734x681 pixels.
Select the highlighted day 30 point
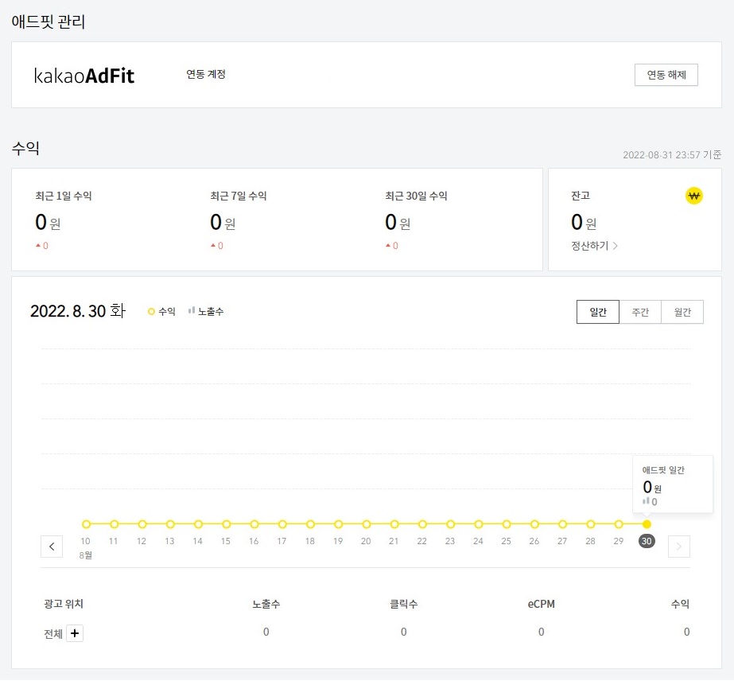point(647,524)
